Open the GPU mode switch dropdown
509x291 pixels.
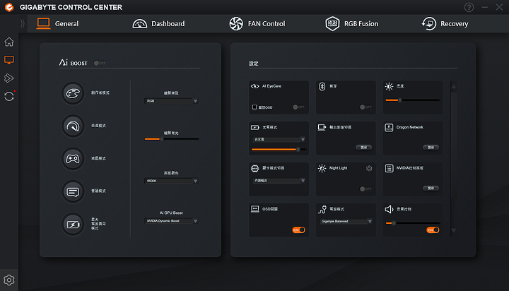tap(279, 180)
